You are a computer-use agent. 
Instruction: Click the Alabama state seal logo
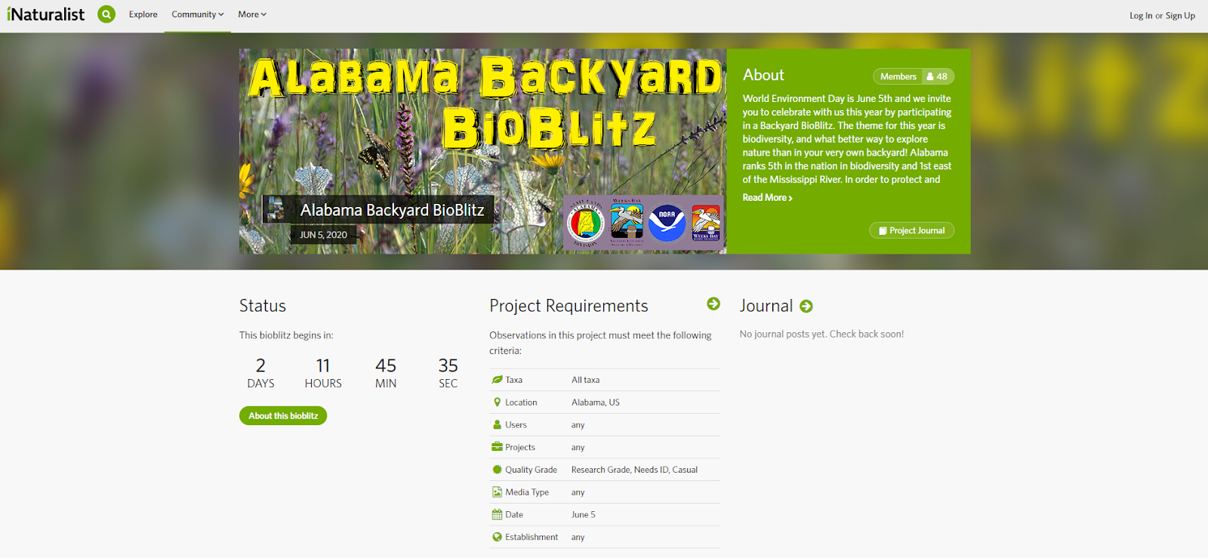585,224
